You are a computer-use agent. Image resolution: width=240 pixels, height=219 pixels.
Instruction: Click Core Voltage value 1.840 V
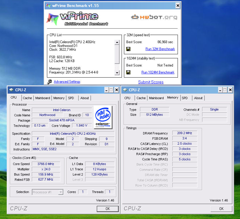tap(82, 125)
